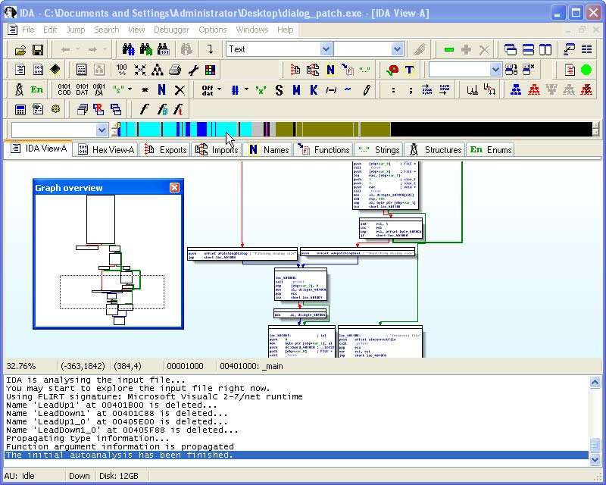606x485 pixels.
Task: Click the Open file folder icon
Action: pyautogui.click(x=20, y=50)
